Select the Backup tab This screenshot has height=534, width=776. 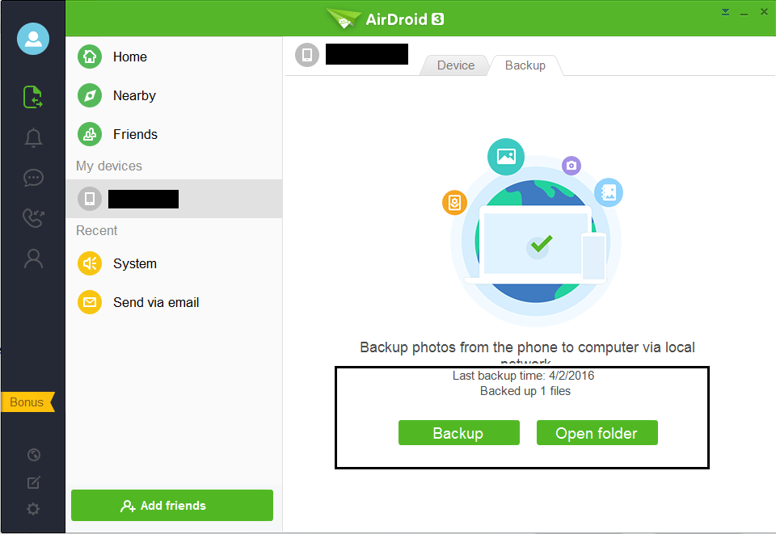point(525,65)
